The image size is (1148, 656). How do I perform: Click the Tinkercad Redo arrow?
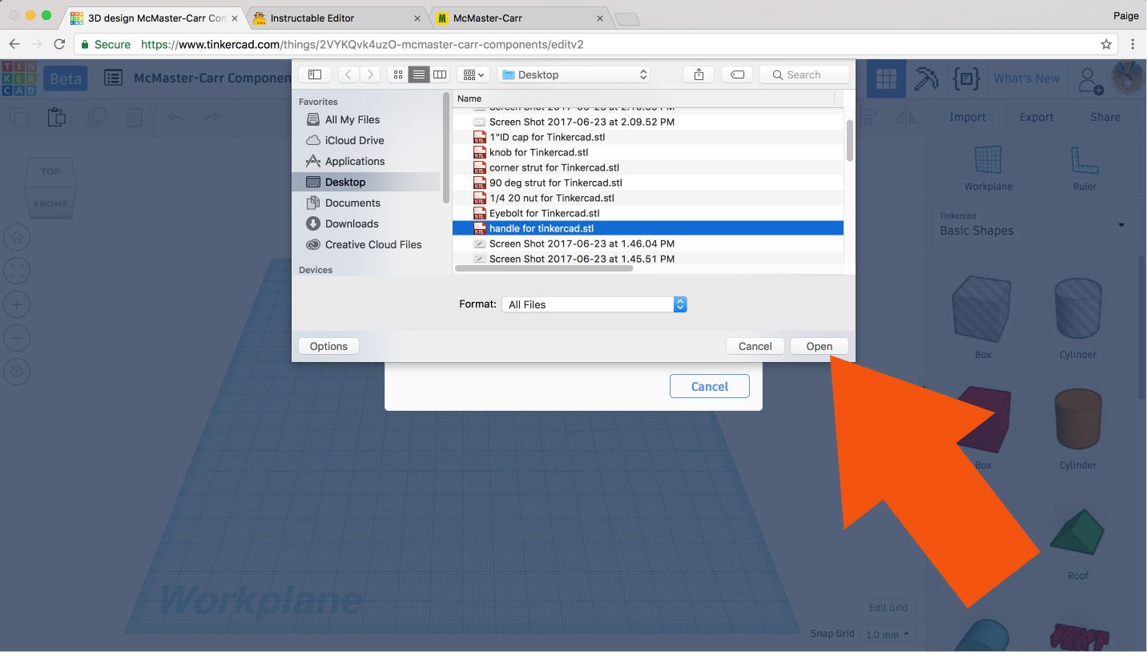click(211, 117)
